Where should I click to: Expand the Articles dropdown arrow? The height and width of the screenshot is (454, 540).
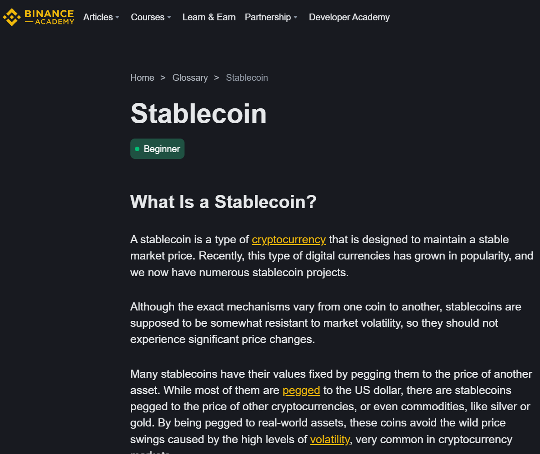click(117, 17)
